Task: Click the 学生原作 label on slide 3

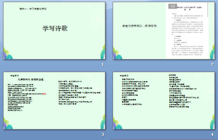Action: click(14, 76)
